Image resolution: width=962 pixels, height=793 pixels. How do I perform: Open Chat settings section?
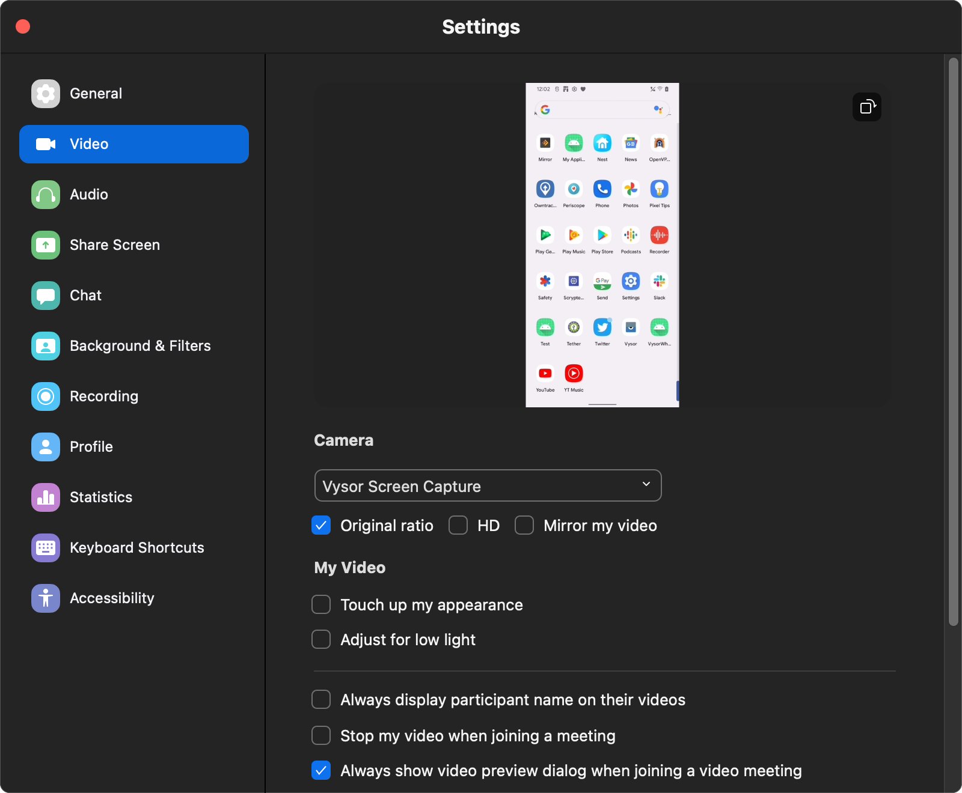[134, 296]
